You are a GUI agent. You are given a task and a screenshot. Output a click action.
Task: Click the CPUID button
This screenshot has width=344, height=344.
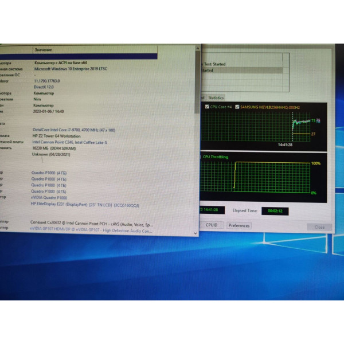(212, 225)
